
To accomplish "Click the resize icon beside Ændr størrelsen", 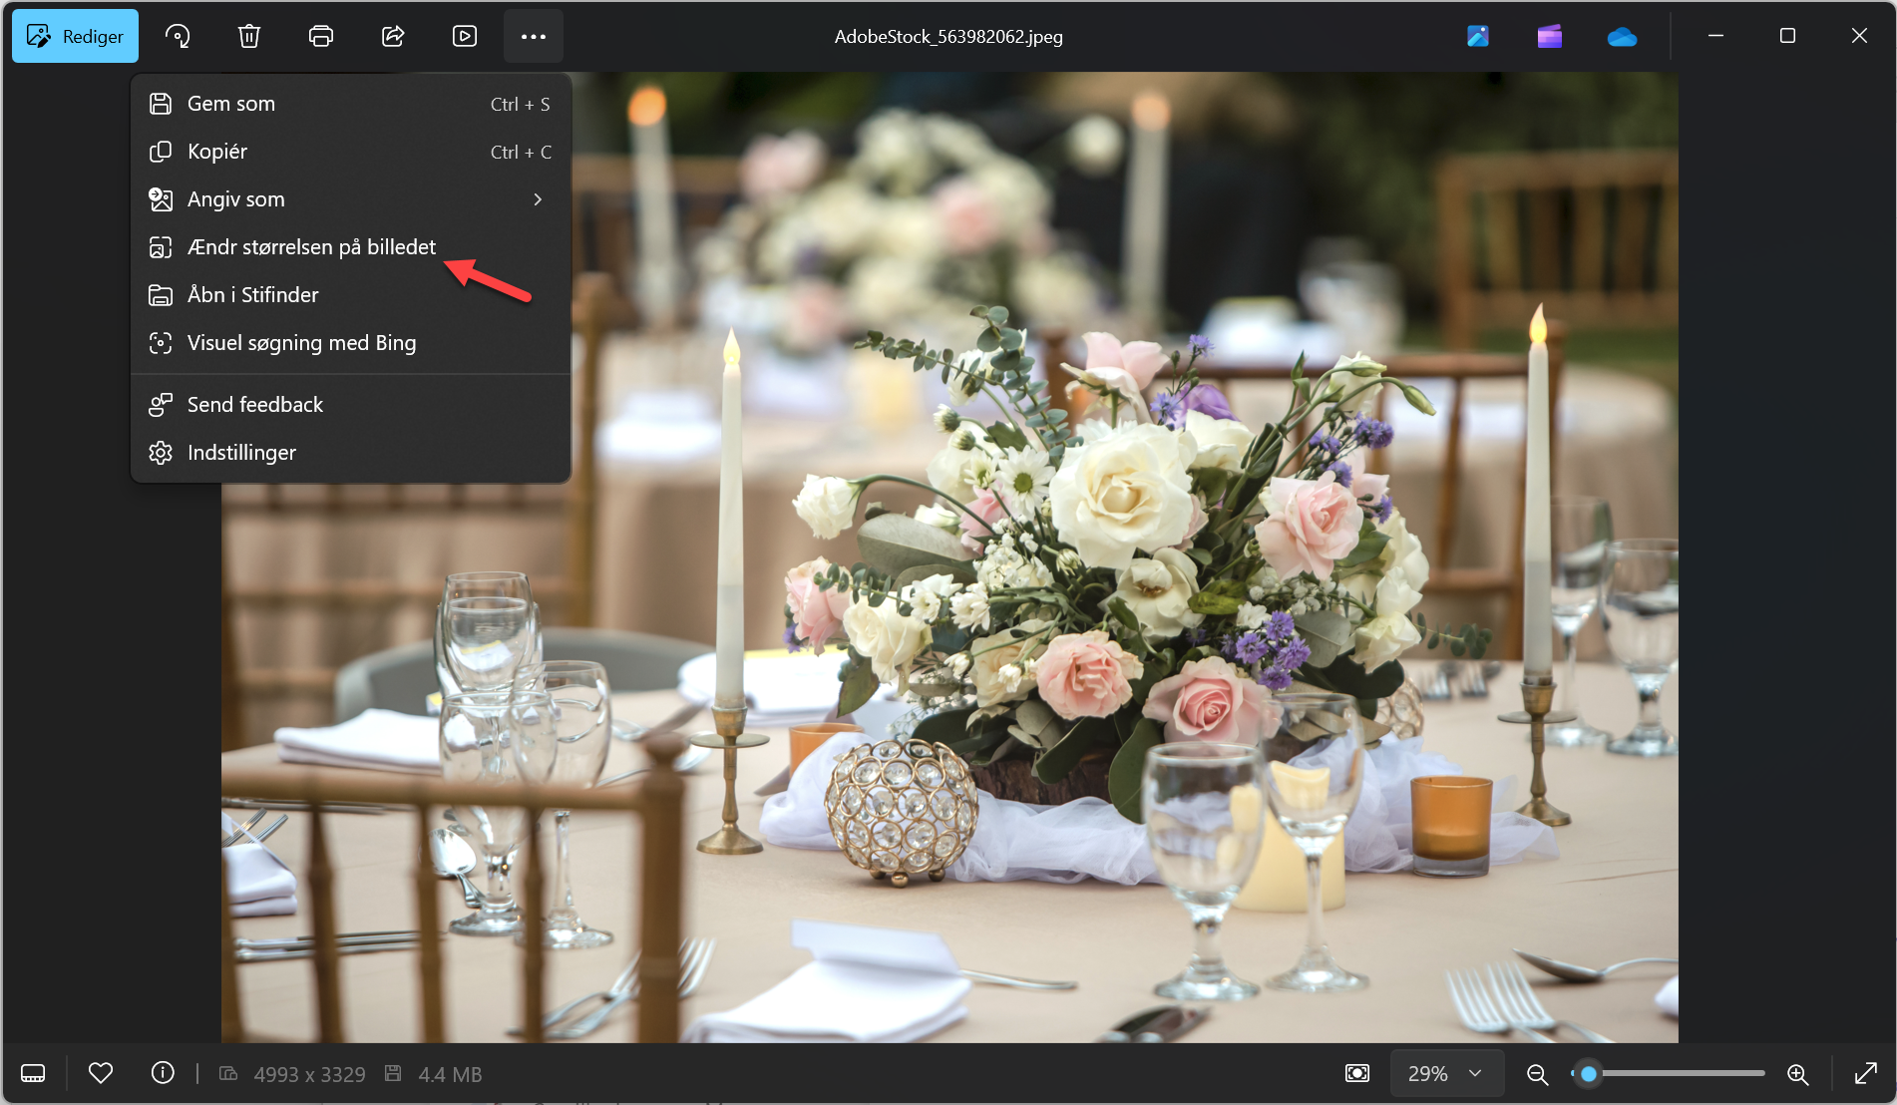I will coord(161,247).
